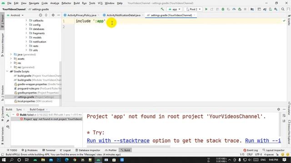This screenshot has height=163, width=291.
Task: Open the Build menu
Action: pos(77,3)
